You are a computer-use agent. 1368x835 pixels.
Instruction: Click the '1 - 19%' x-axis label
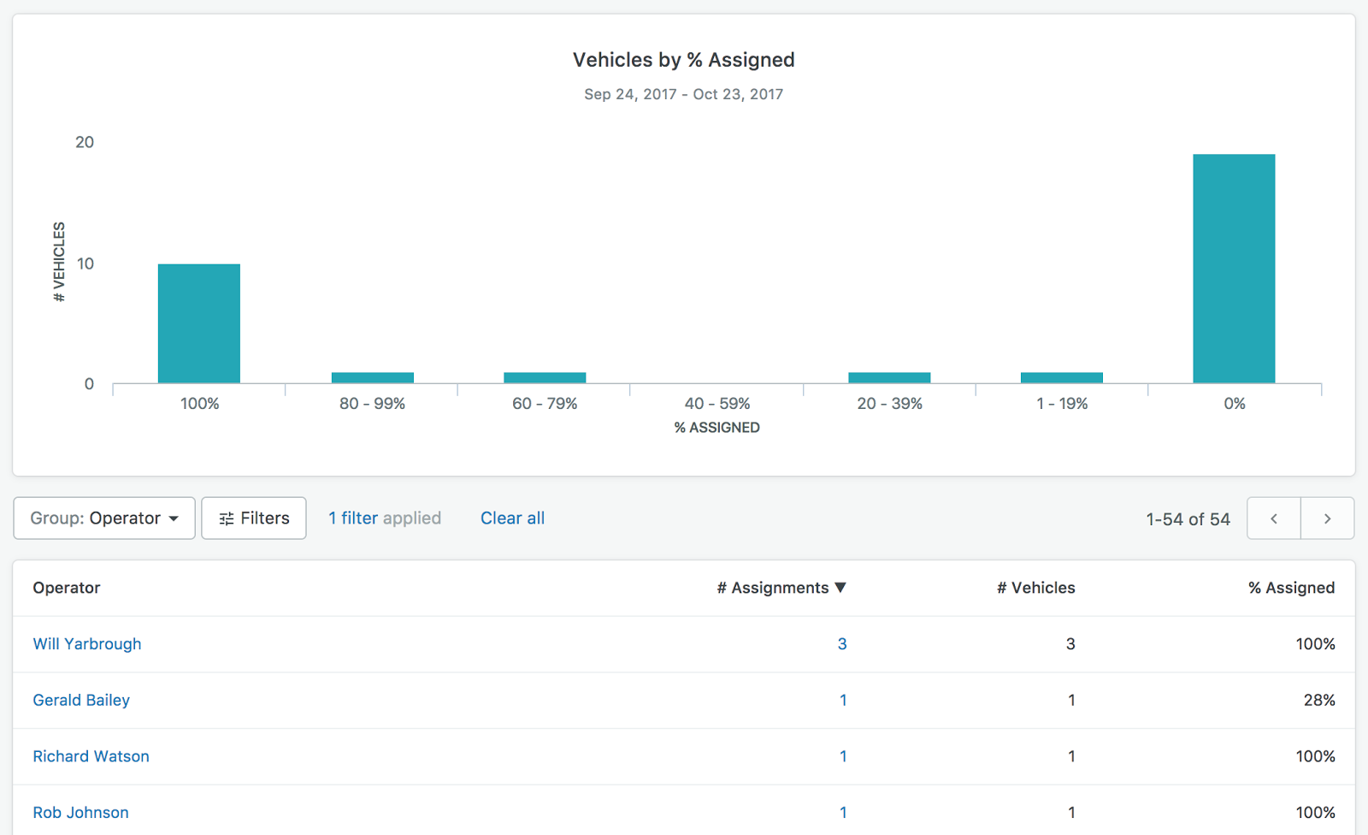pos(1062,404)
